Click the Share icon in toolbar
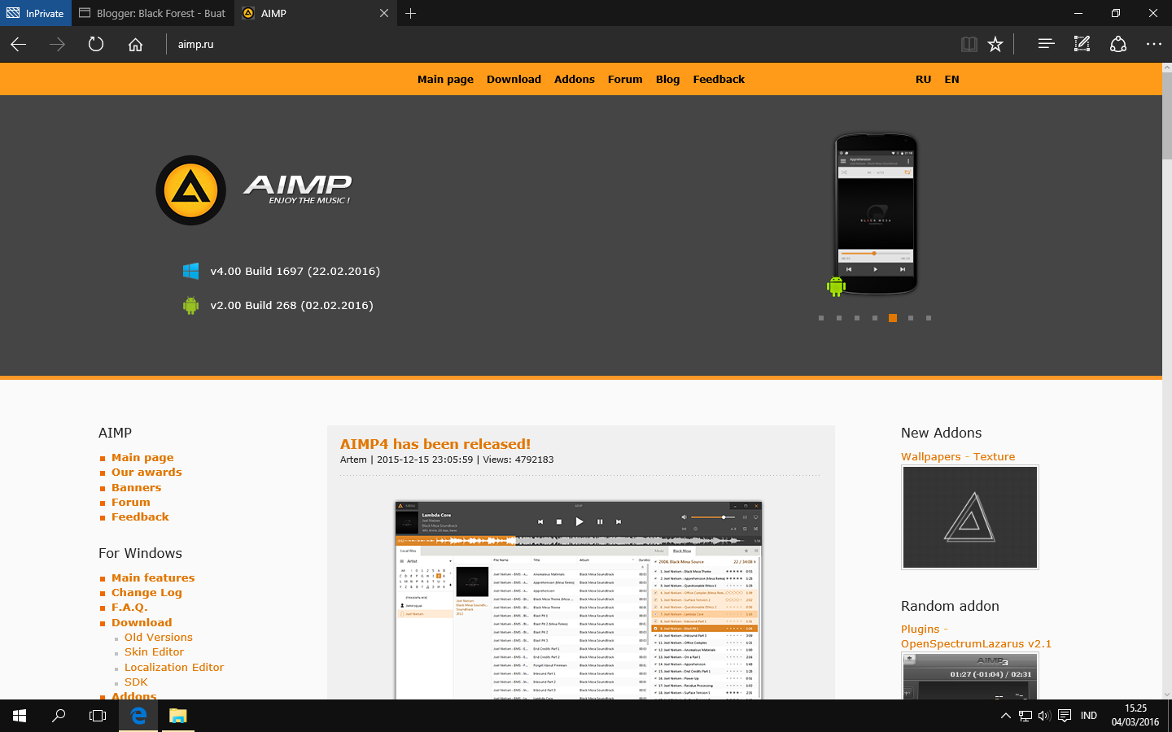Viewport: 1172px width, 732px height. point(1118,44)
